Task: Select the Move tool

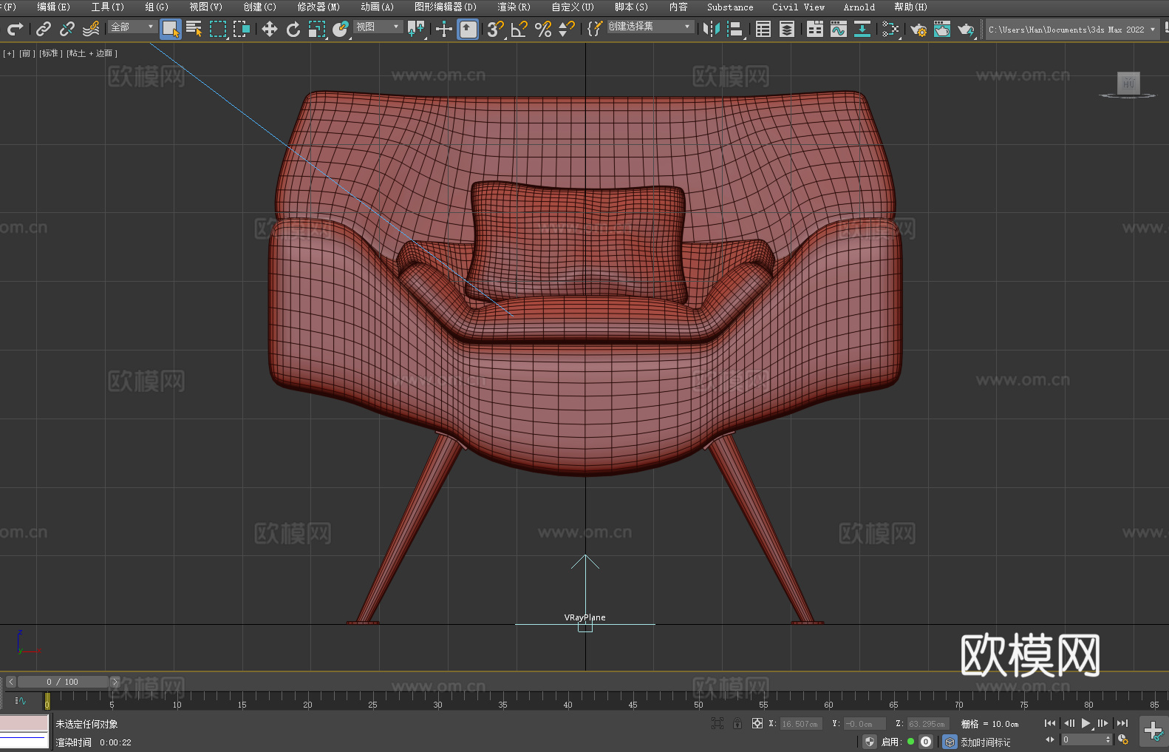Action: [270, 29]
